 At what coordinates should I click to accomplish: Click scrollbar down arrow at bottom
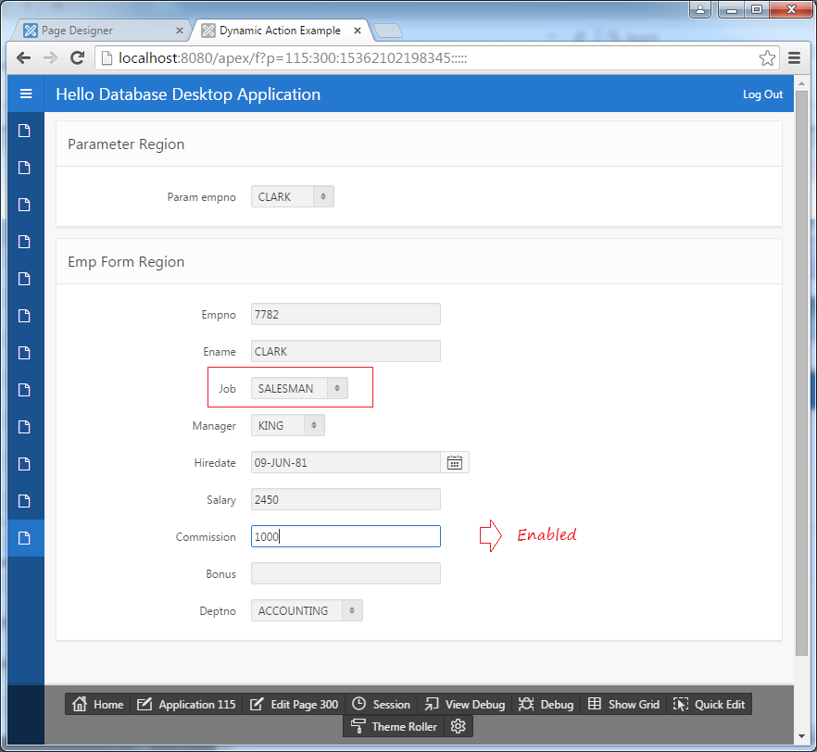click(801, 736)
